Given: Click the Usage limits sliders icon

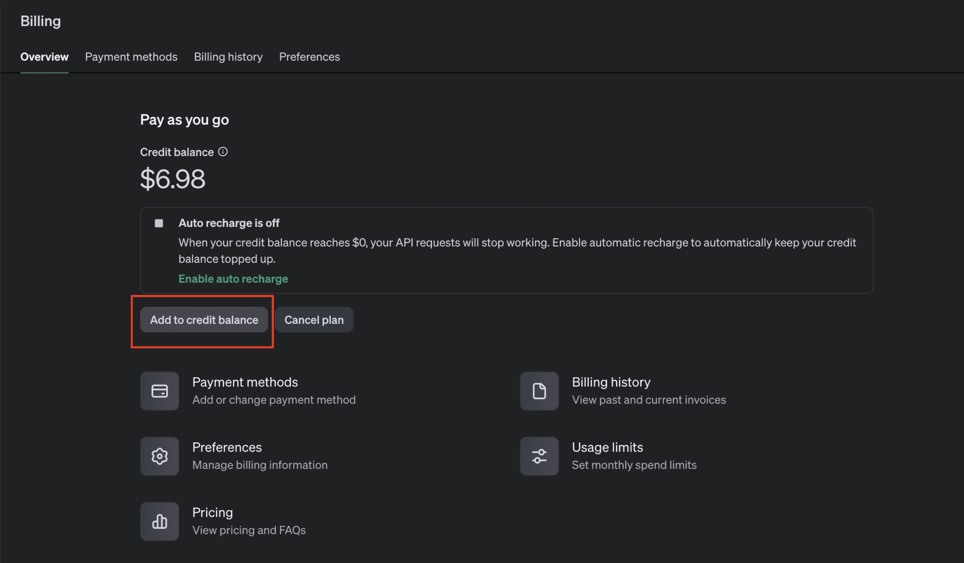Looking at the screenshot, I should click(x=539, y=456).
